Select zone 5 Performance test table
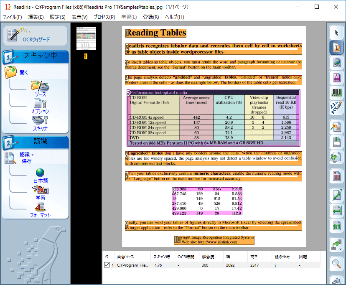Viewport: 346px width, 285px height. (x=214, y=118)
